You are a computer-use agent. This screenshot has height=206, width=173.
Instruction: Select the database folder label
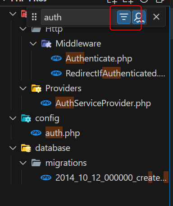point(53,148)
